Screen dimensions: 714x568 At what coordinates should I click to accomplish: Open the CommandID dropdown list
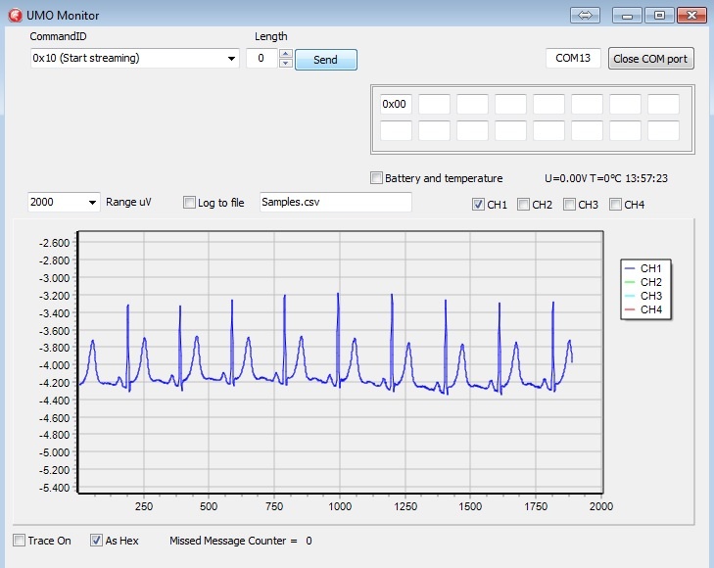tap(231, 58)
